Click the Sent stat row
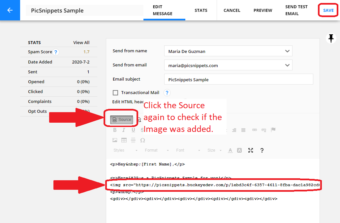 (59, 72)
